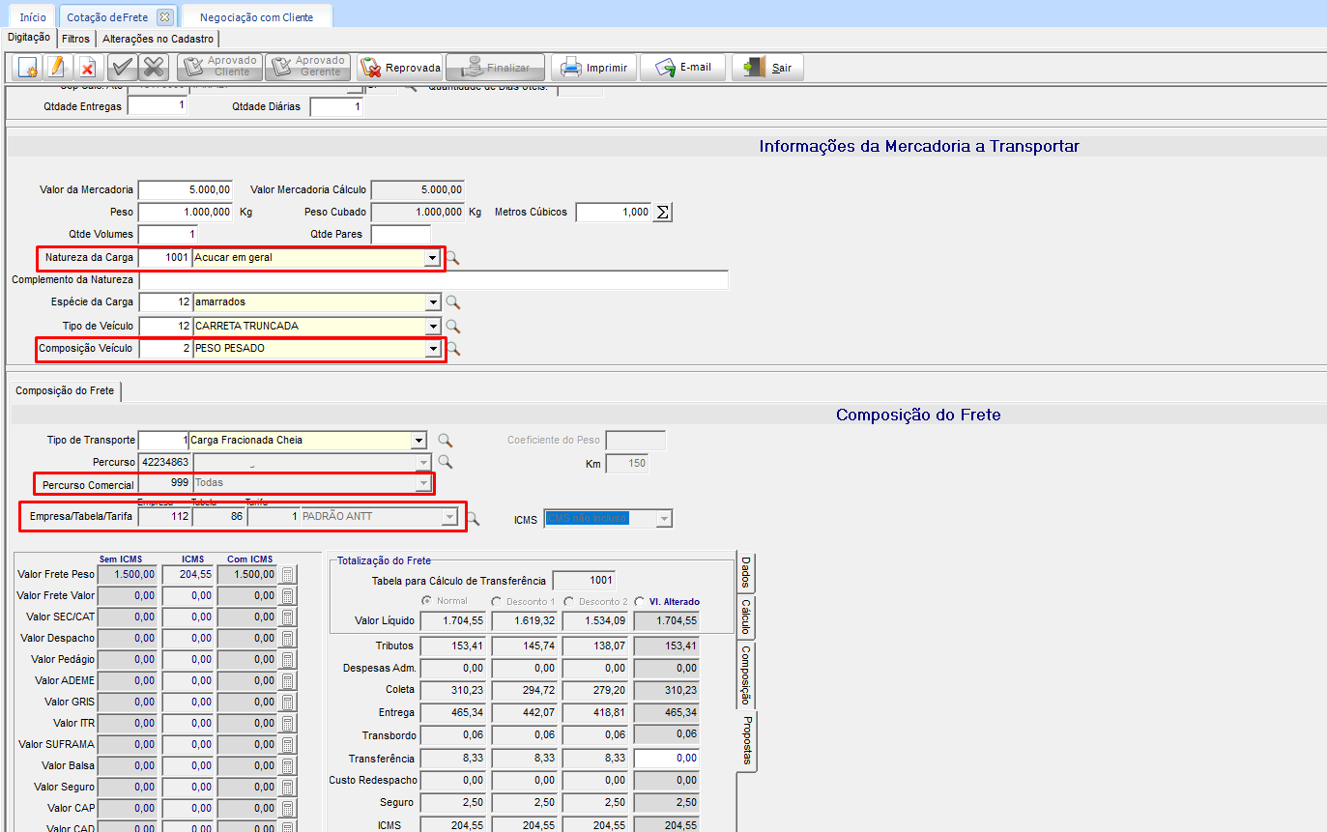This screenshot has height=832, width=1327.
Task: Open the calculator for Valor SEC/CAT
Action: coord(287,617)
